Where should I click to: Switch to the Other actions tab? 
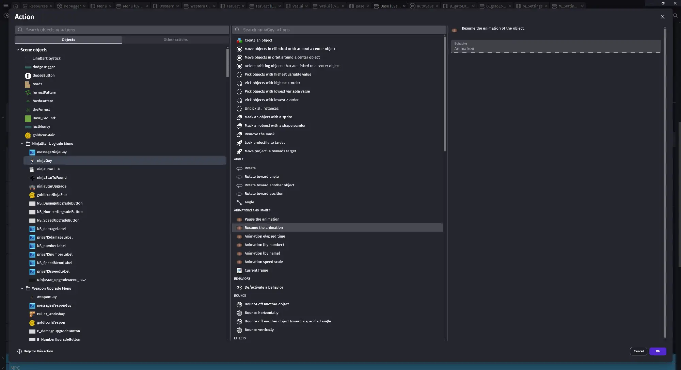(x=175, y=40)
